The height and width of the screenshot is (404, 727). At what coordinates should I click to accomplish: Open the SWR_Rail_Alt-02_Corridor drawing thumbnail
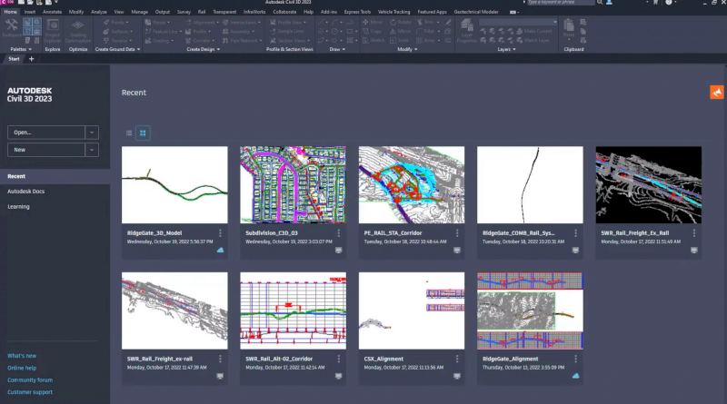coord(293,310)
